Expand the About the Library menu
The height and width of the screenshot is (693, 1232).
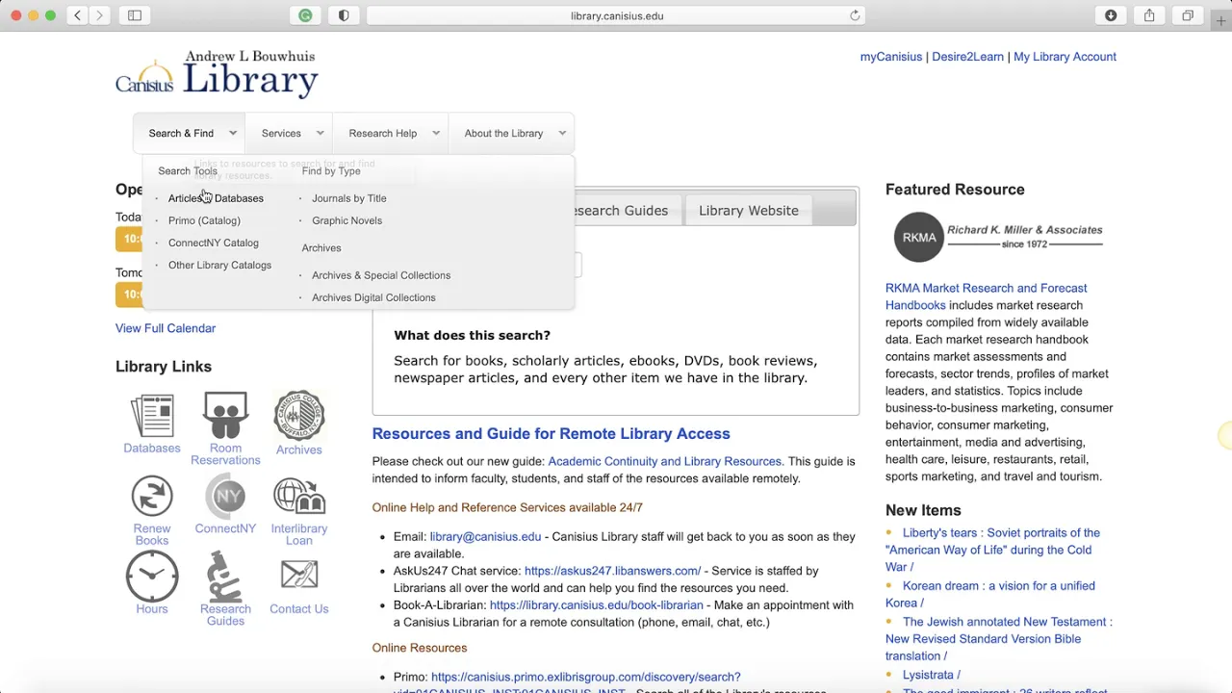click(512, 134)
